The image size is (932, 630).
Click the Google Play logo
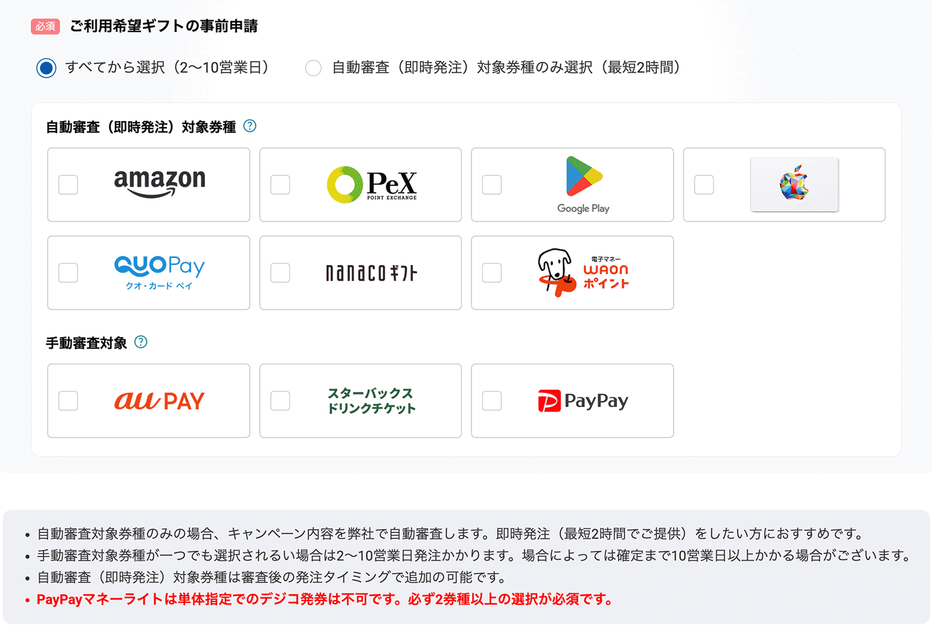pyautogui.click(x=584, y=185)
